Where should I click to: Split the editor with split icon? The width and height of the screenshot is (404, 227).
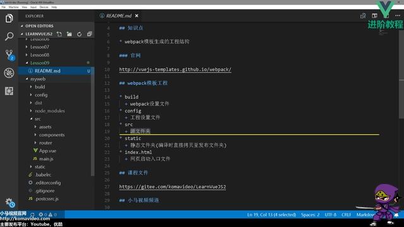pyautogui.click(x=374, y=16)
